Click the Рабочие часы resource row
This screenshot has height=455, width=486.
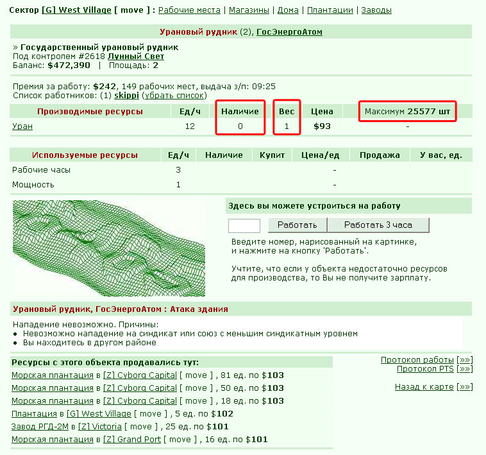coord(241,170)
